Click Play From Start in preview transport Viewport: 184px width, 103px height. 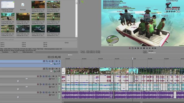(135, 48)
